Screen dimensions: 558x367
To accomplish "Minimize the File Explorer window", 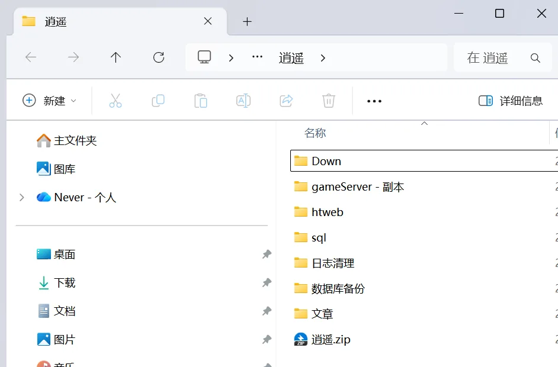I will (x=458, y=14).
